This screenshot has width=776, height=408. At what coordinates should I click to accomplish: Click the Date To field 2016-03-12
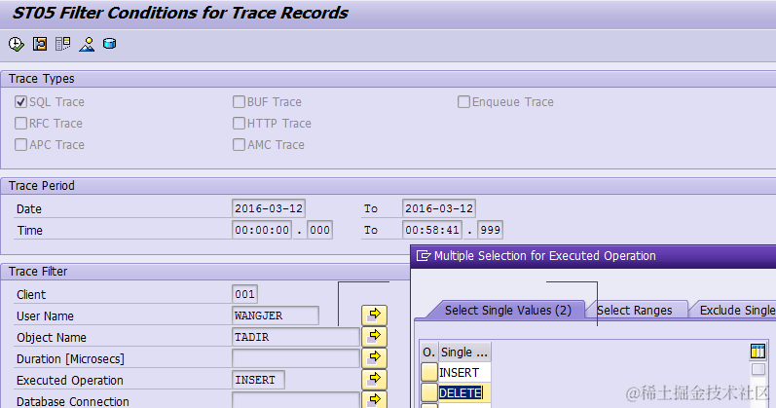pos(439,208)
